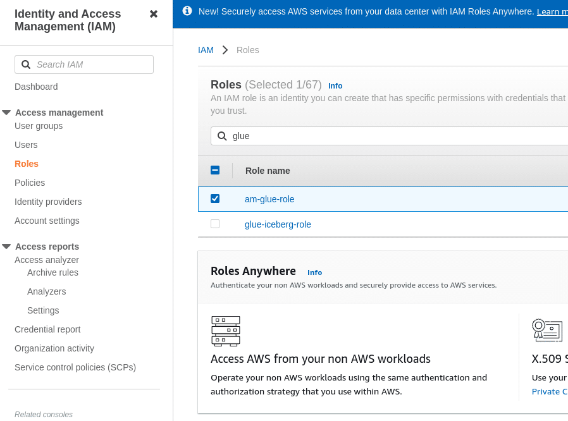The height and width of the screenshot is (421, 568).
Task: Check the glue-iceberg-role checkbox
Action: tap(215, 224)
